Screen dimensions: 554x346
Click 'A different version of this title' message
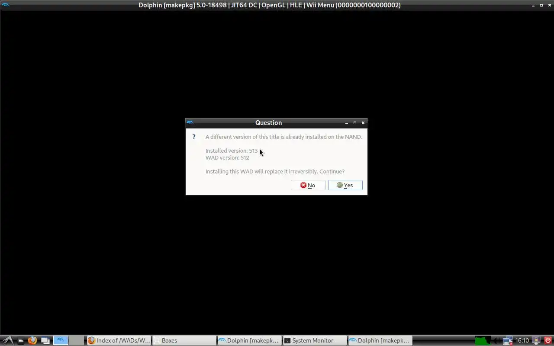click(x=284, y=137)
